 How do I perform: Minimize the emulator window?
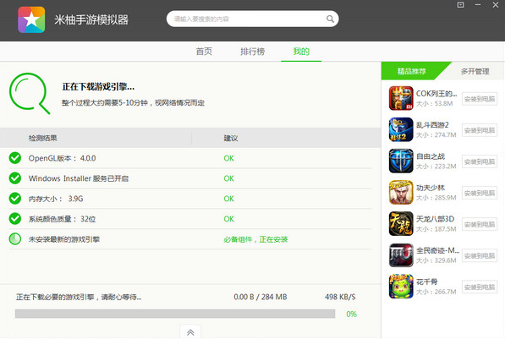(478, 5)
